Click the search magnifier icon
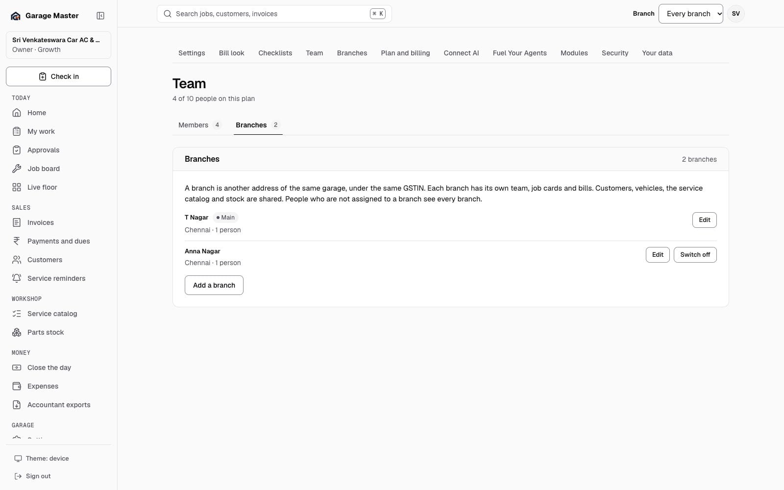Screen dimensions: 784x490 coord(168,14)
